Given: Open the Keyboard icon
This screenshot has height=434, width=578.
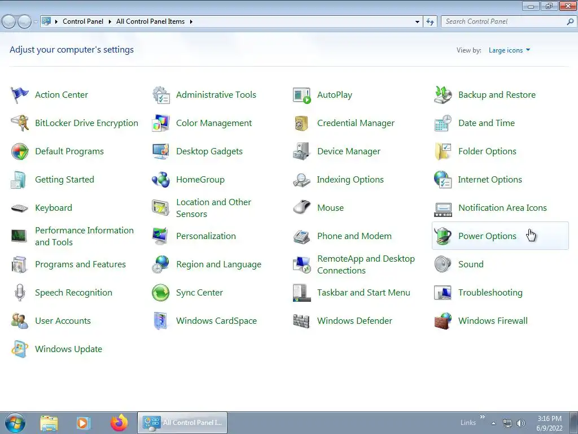Looking at the screenshot, I should click(20, 208).
